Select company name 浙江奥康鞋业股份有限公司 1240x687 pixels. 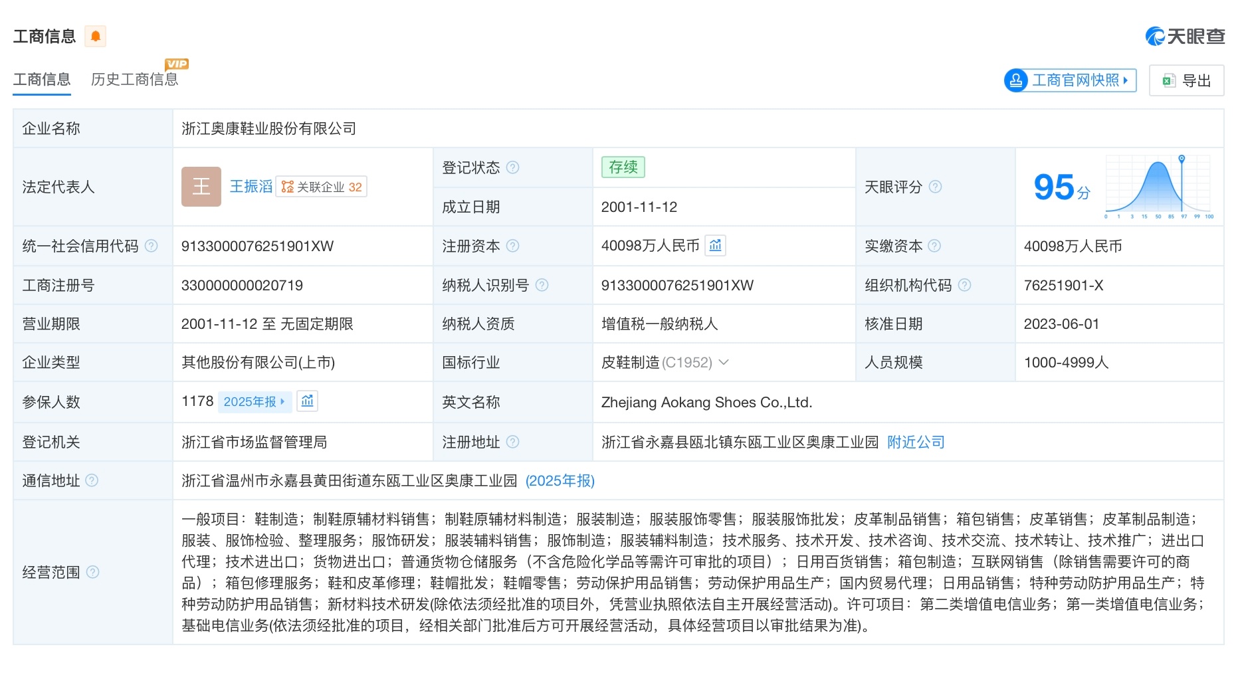pyautogui.click(x=268, y=128)
